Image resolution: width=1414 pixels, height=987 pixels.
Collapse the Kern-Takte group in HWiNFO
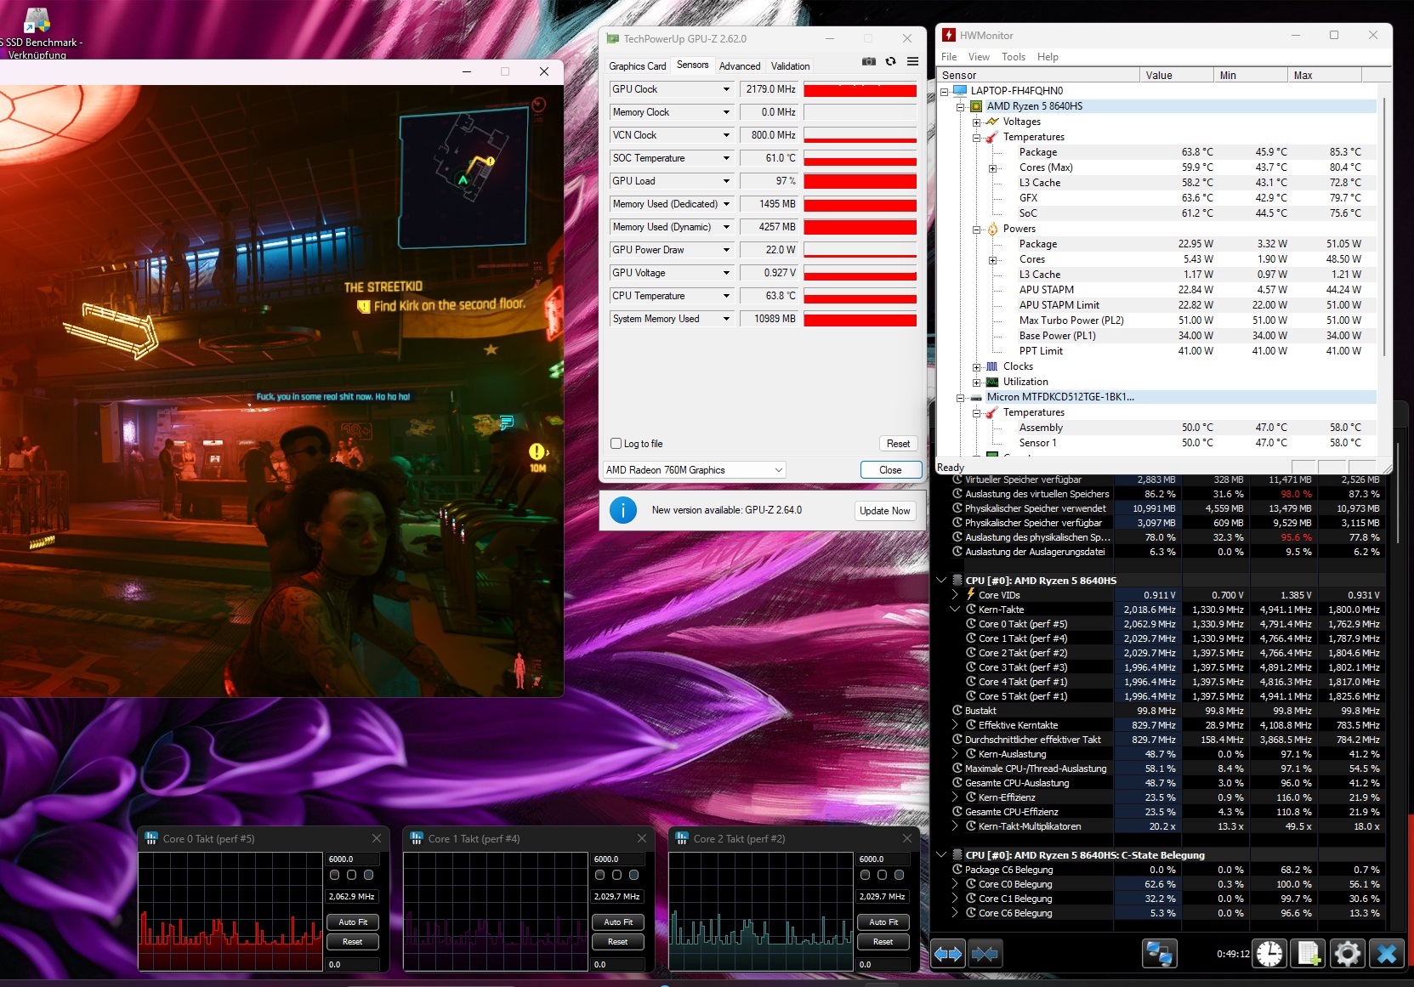(955, 609)
